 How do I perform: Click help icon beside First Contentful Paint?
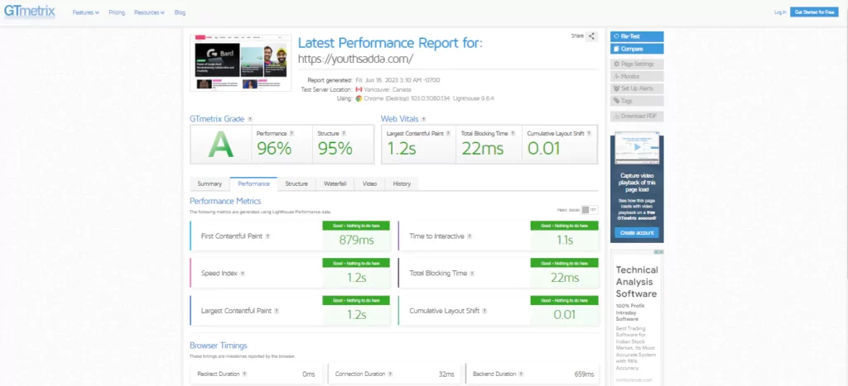pos(267,236)
